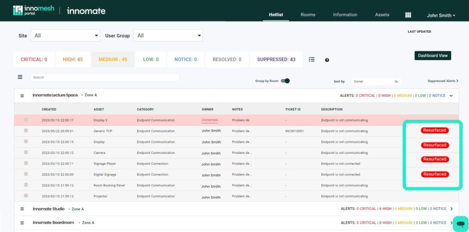The height and width of the screenshot is (232, 469).
Task: Open the apps grid icon in header
Action: tap(408, 15)
